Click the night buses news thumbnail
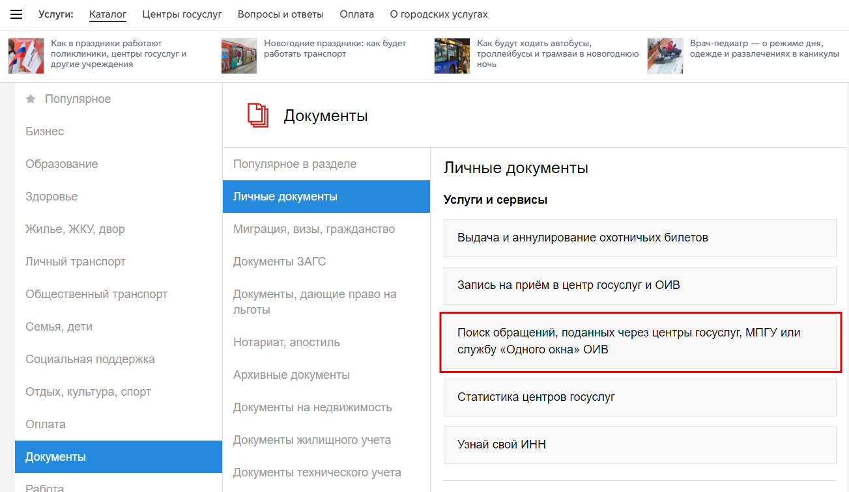This screenshot has height=492, width=849. pyautogui.click(x=452, y=55)
